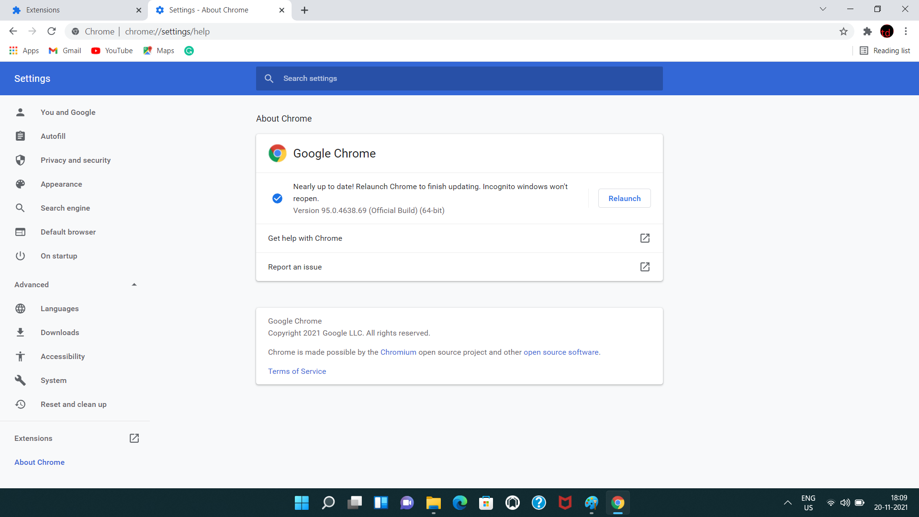Click the Reading list icon
Image resolution: width=919 pixels, height=517 pixels.
coord(865,50)
